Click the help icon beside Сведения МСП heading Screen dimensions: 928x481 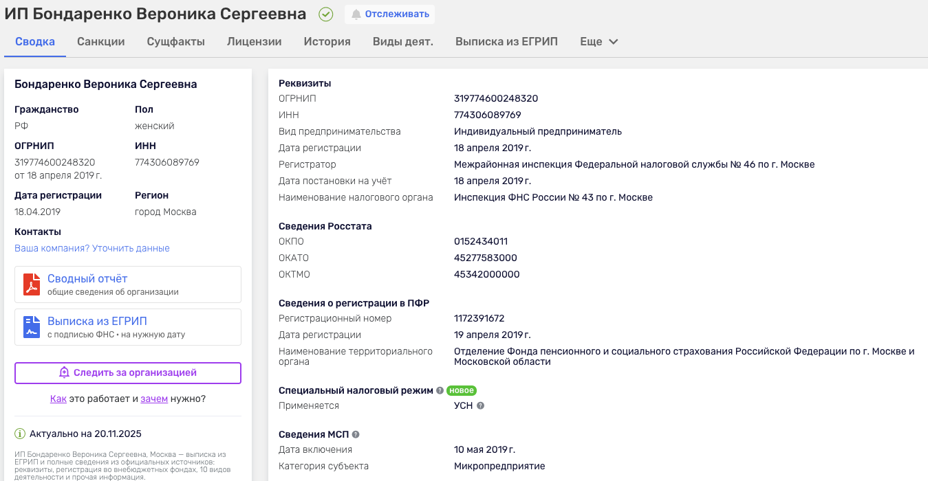pos(355,434)
